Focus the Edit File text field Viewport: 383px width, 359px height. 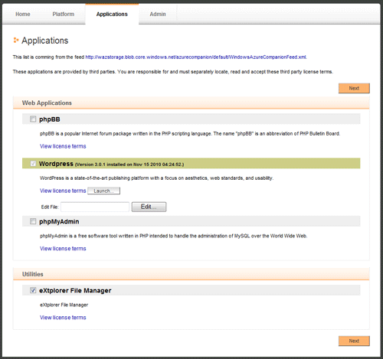(x=95, y=207)
